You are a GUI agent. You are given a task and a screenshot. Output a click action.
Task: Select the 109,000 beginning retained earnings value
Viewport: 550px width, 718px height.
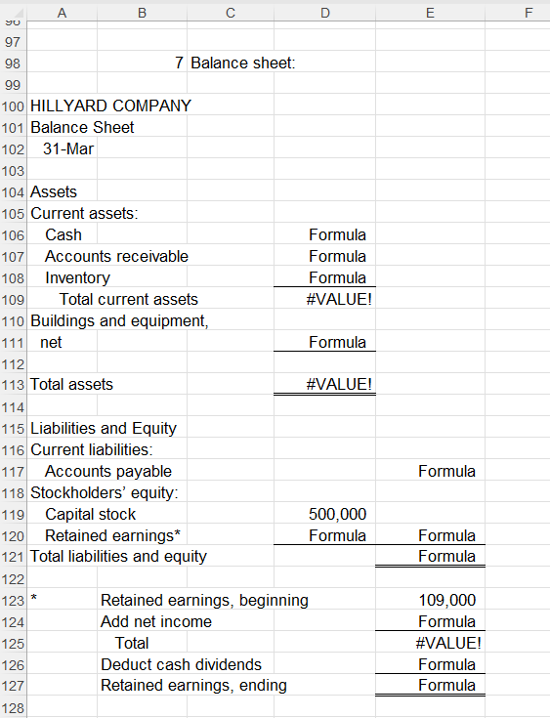[430, 600]
